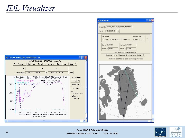Click the elevation window horizontal scrollbar thumb

[44, 121]
